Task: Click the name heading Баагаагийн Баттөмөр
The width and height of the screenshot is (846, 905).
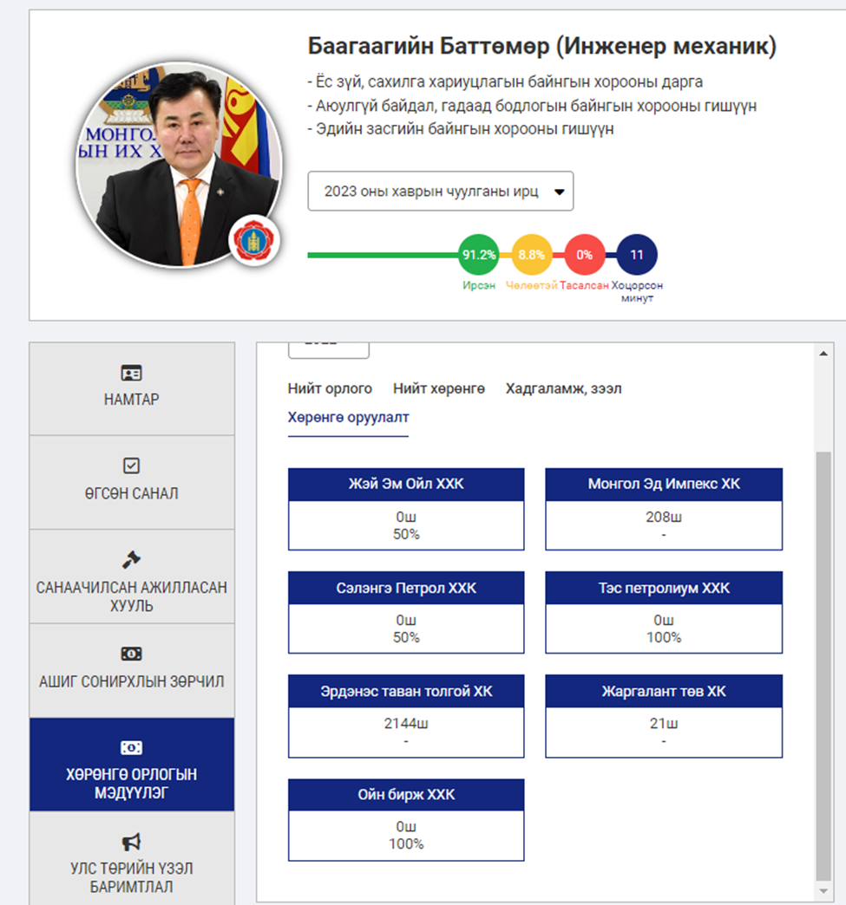Action: [428, 46]
